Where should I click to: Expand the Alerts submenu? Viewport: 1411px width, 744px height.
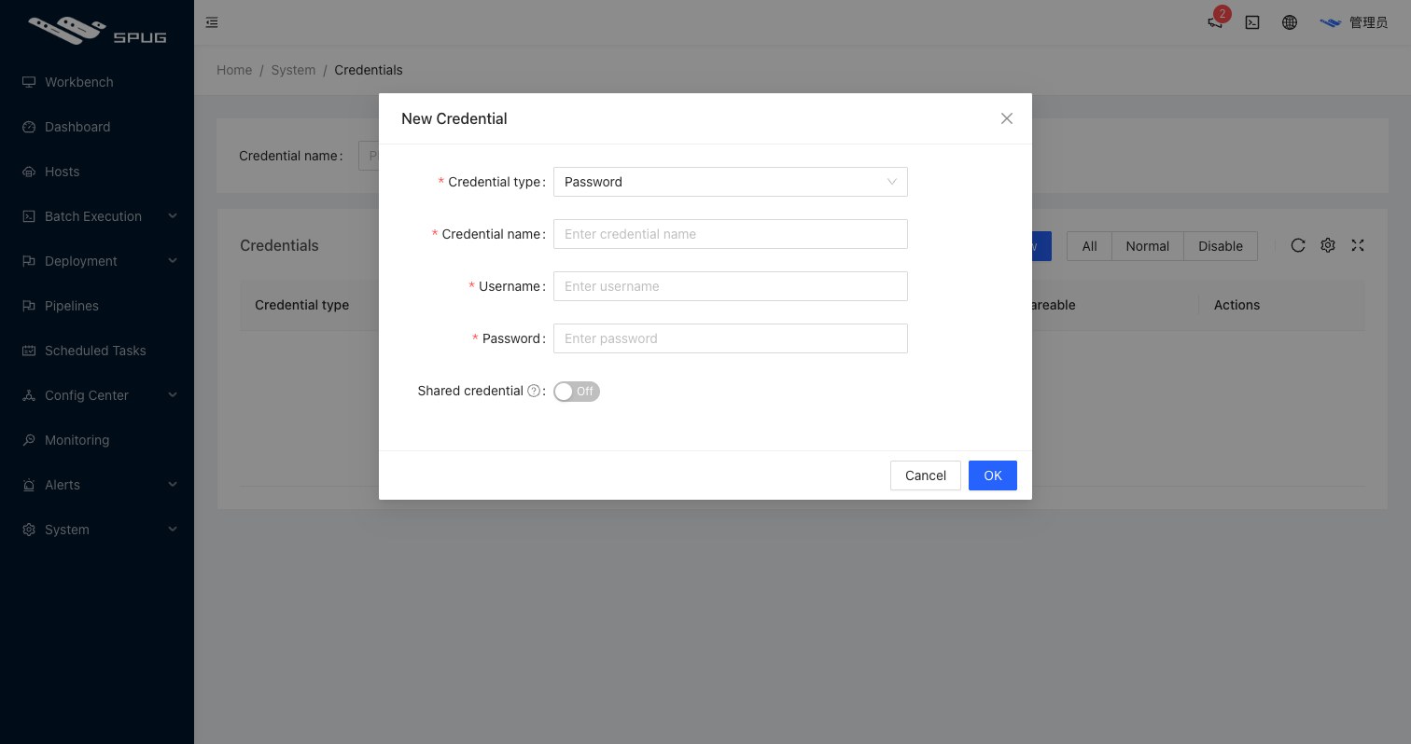[173, 485]
